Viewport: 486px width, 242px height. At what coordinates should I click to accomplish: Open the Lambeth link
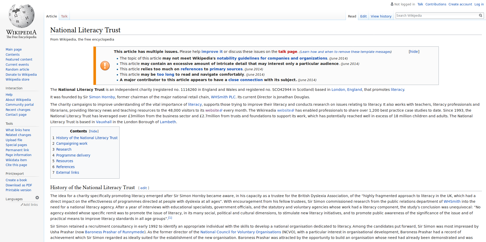click(168, 122)
